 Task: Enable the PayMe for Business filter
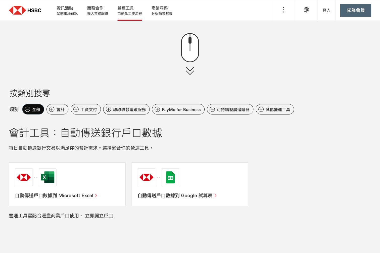pos(178,109)
